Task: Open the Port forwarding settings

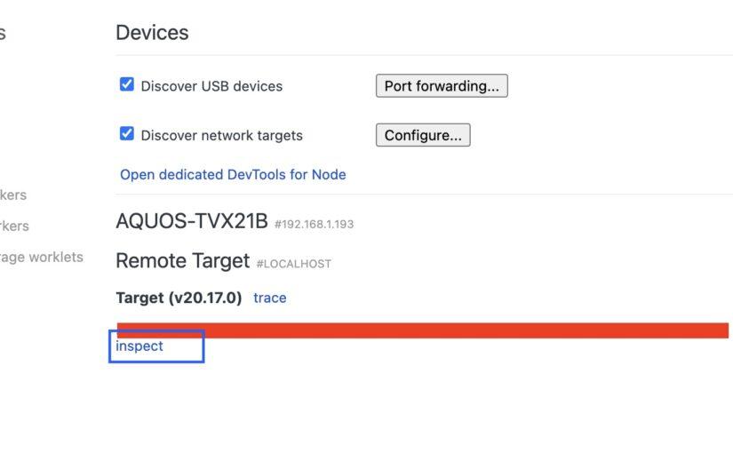Action: coord(441,86)
